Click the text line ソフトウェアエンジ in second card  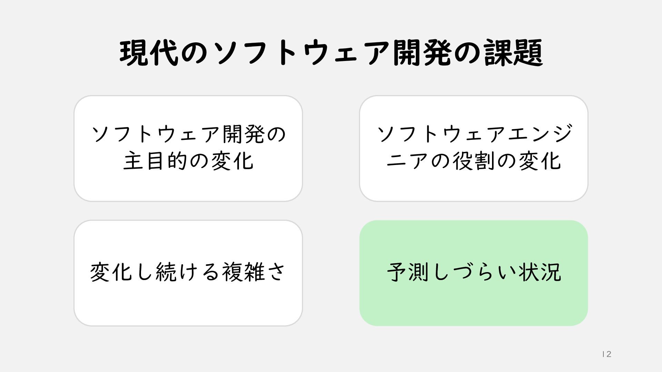click(473, 134)
